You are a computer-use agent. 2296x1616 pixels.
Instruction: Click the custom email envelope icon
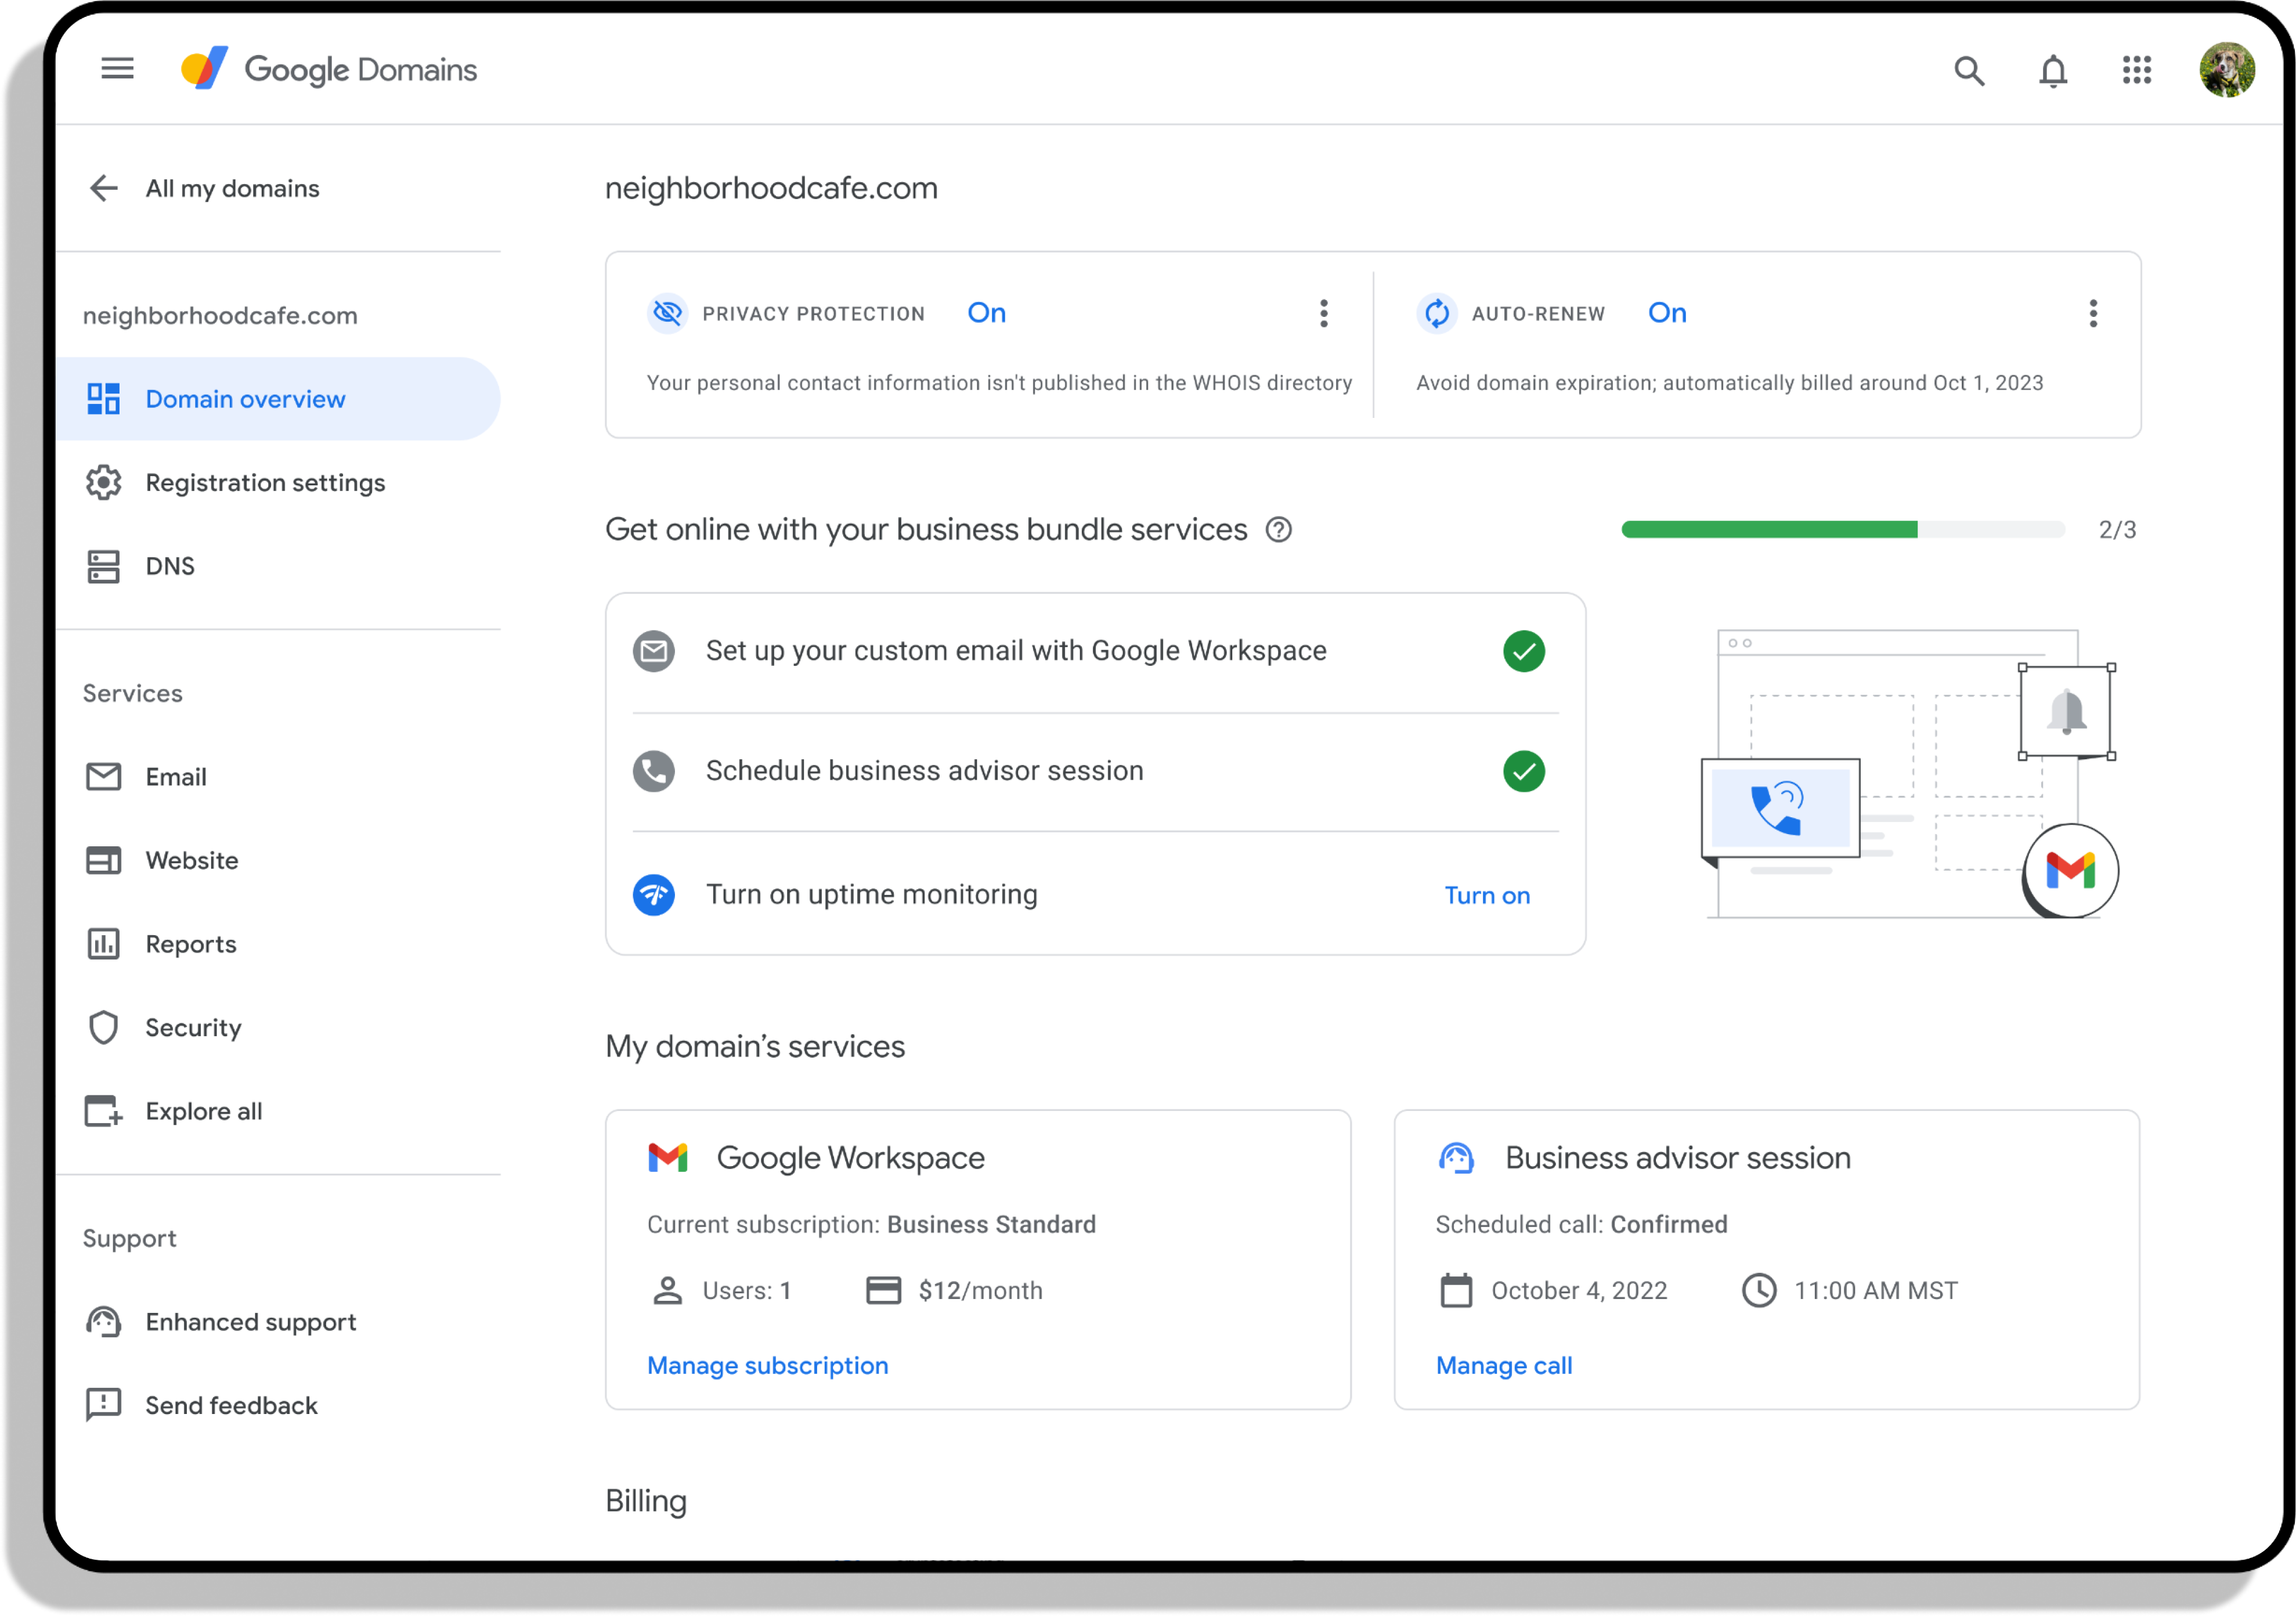coord(654,651)
